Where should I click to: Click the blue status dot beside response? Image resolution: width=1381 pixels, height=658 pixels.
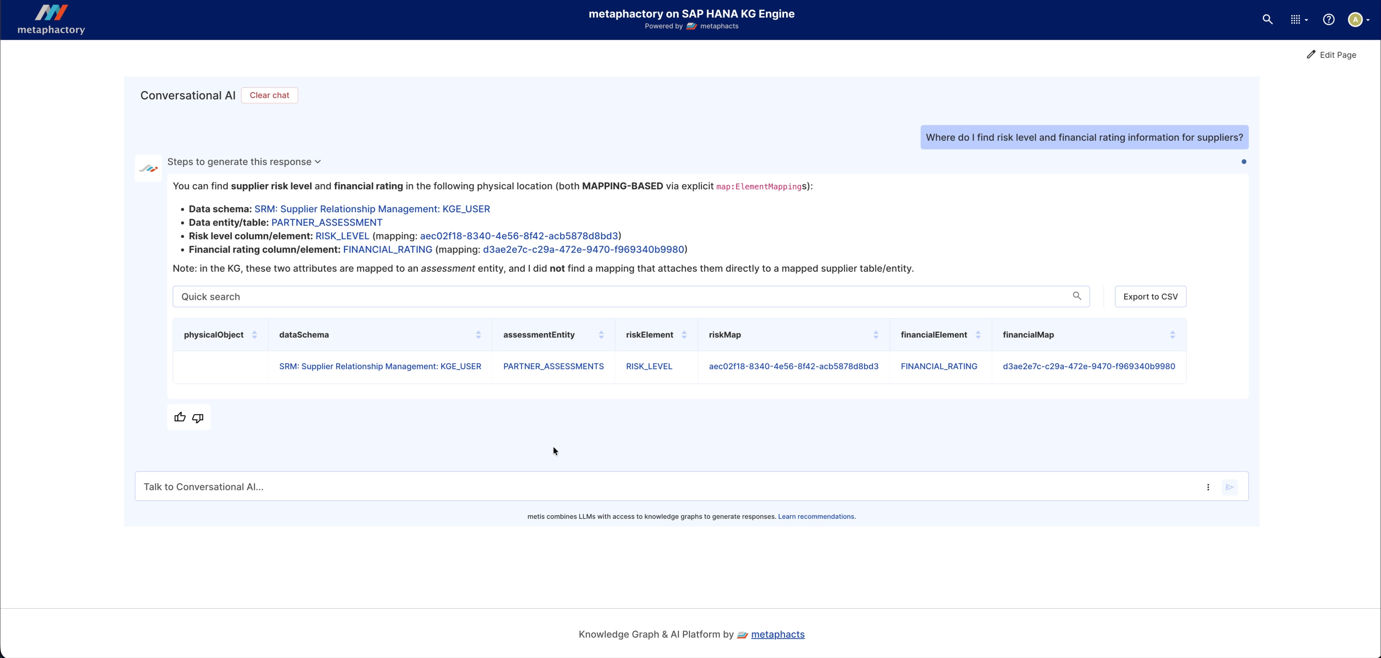(1244, 162)
